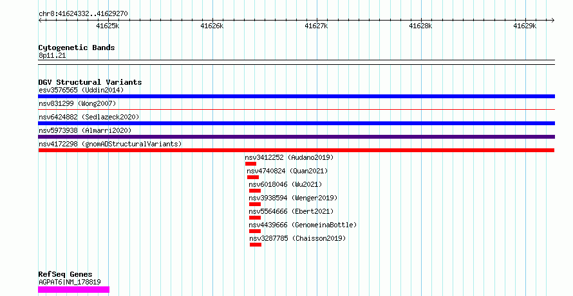Click the 41626k ruler mark

(212, 26)
